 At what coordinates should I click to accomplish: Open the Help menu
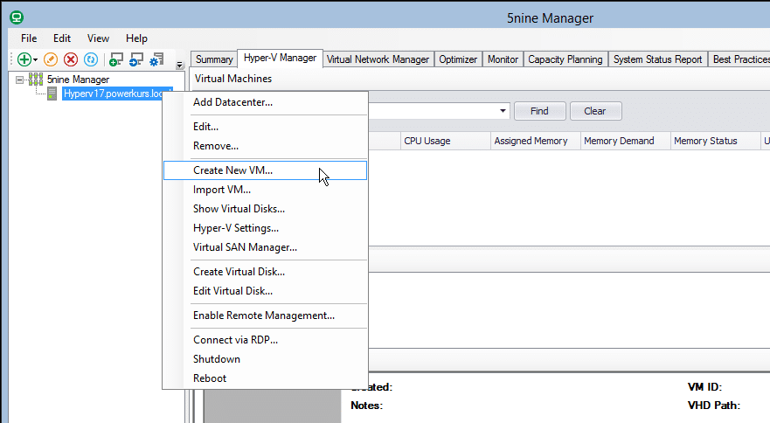pos(136,38)
